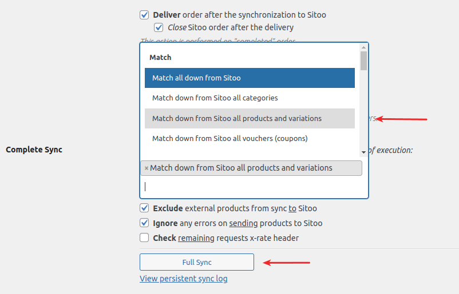The width and height of the screenshot is (459, 294).
Task: Click the dropdown list's scroll down arrow
Action: [363, 152]
